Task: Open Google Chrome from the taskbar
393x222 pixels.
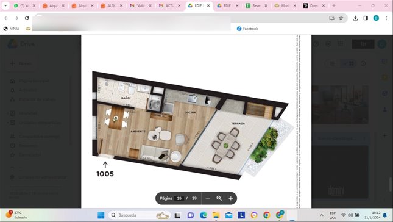Action: click(x=267, y=215)
